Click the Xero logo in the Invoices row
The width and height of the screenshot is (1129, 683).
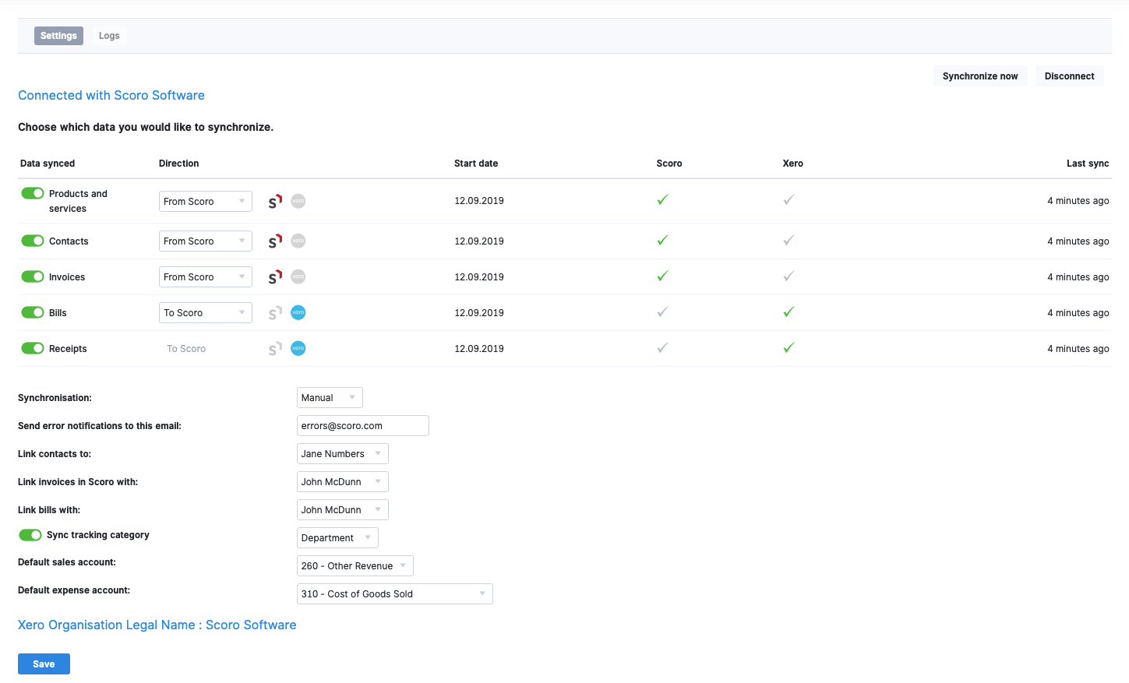[298, 277]
